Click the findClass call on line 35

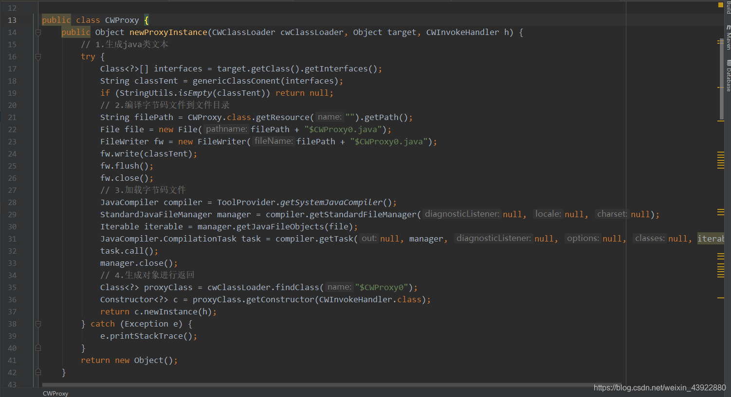297,288
